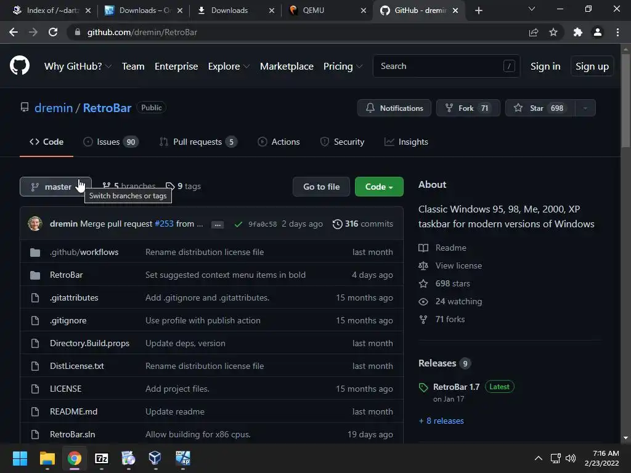Click Sign in link
631x473 pixels.
[x=545, y=66]
